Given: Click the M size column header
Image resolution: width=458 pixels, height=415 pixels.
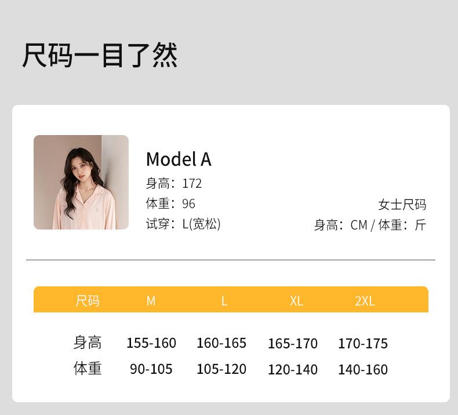Looking at the screenshot, I should 151,301.
